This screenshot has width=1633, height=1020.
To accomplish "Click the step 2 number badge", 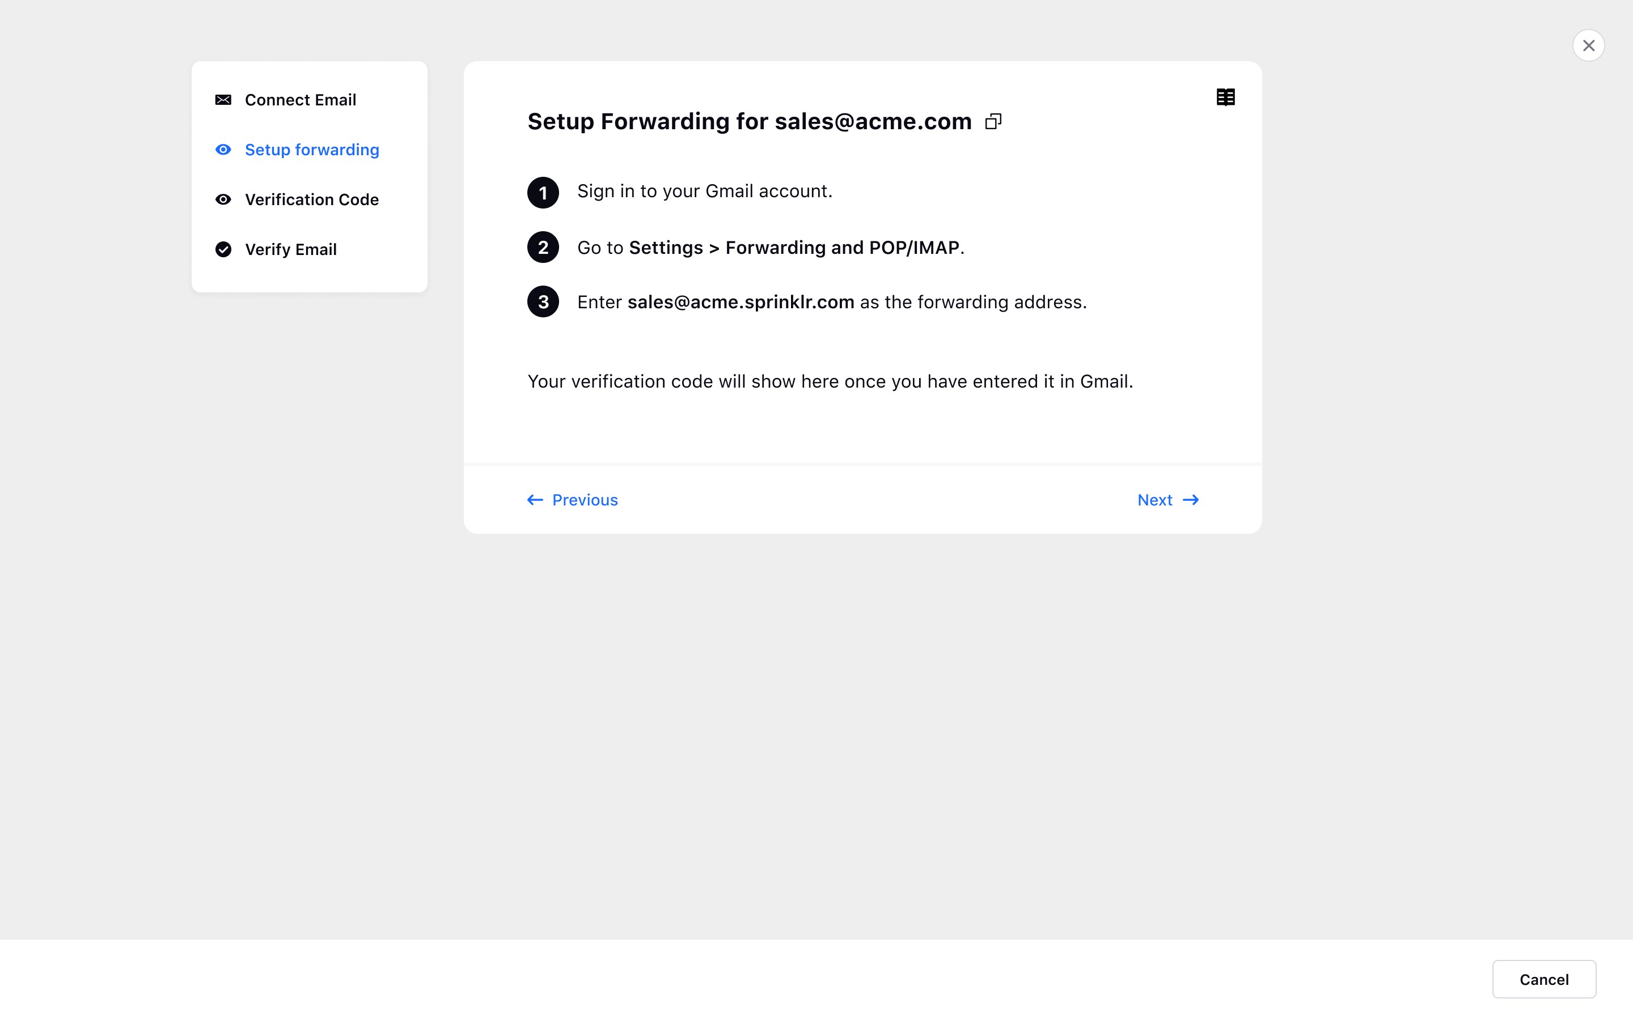I will [543, 248].
